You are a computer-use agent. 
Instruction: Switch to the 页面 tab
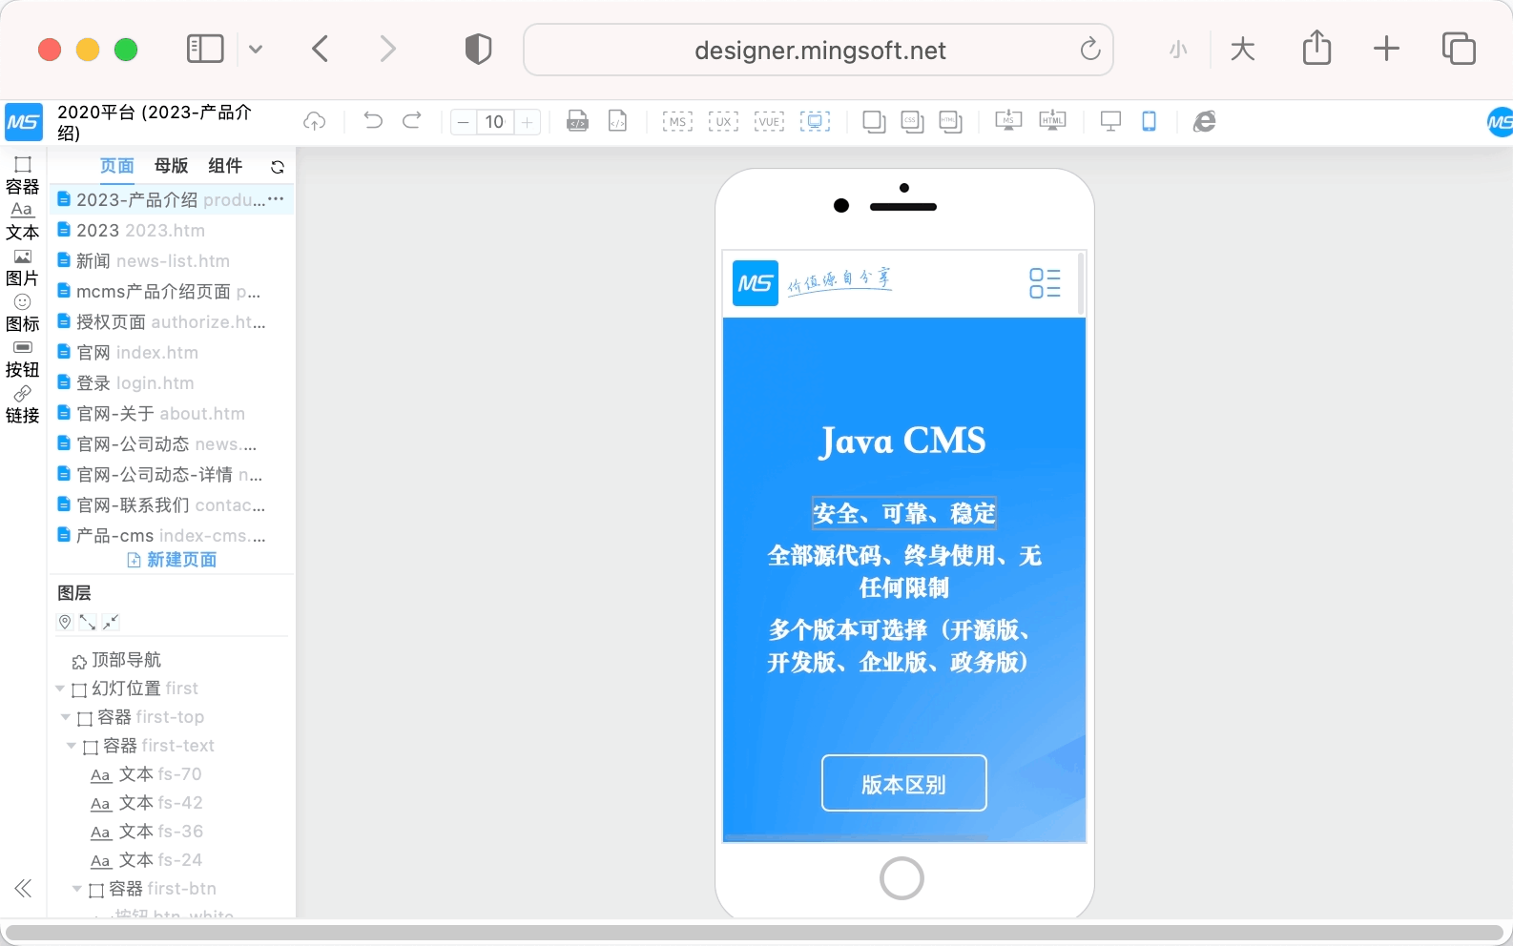(x=117, y=166)
